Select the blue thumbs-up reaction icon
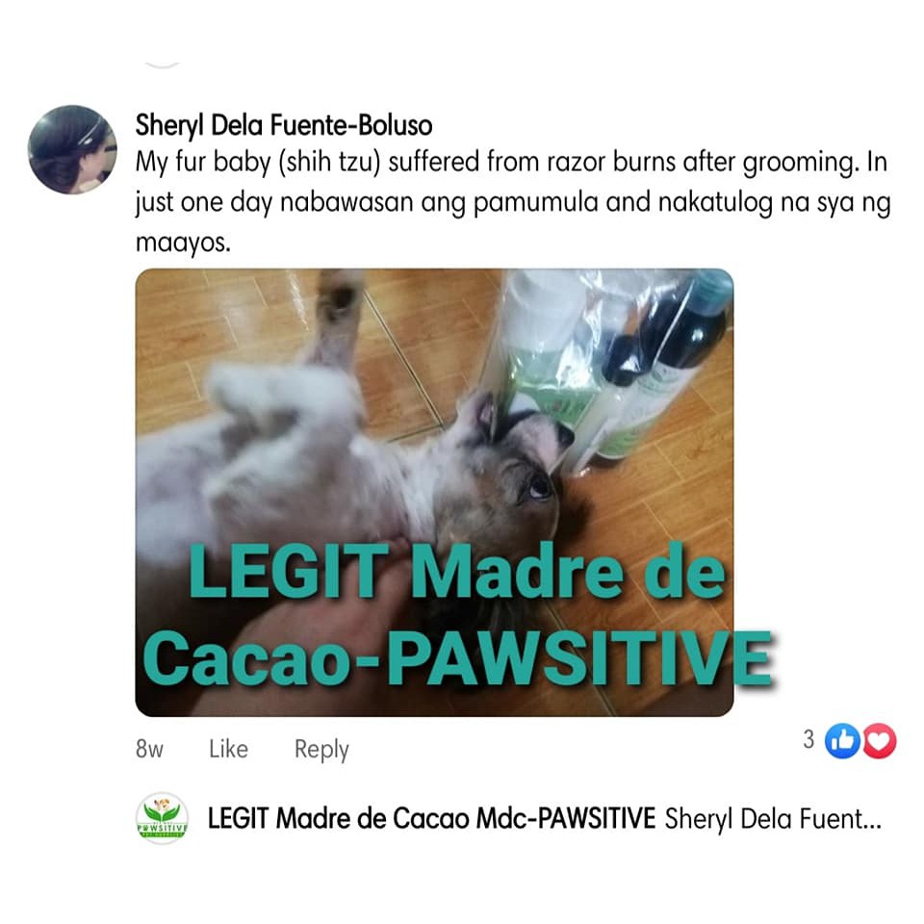The width and height of the screenshot is (924, 924). point(843,741)
